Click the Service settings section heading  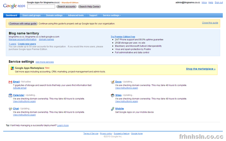coord(21,62)
